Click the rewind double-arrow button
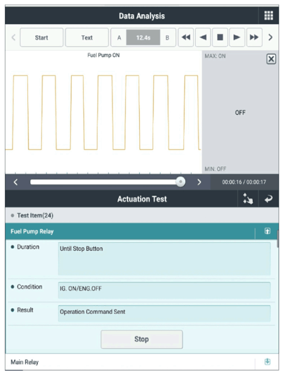The height and width of the screenshot is (375, 284). [x=186, y=37]
